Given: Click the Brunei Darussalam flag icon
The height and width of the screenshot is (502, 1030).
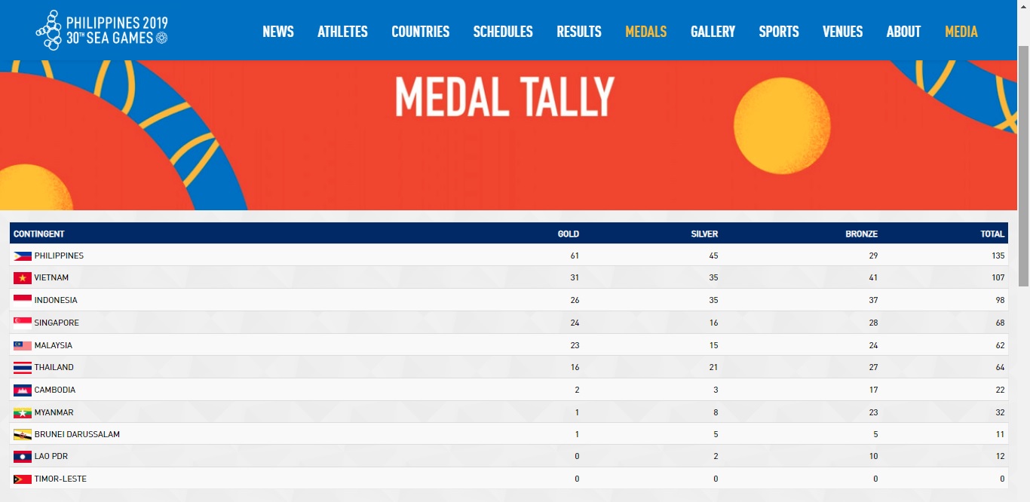Looking at the screenshot, I should pyautogui.click(x=22, y=435).
